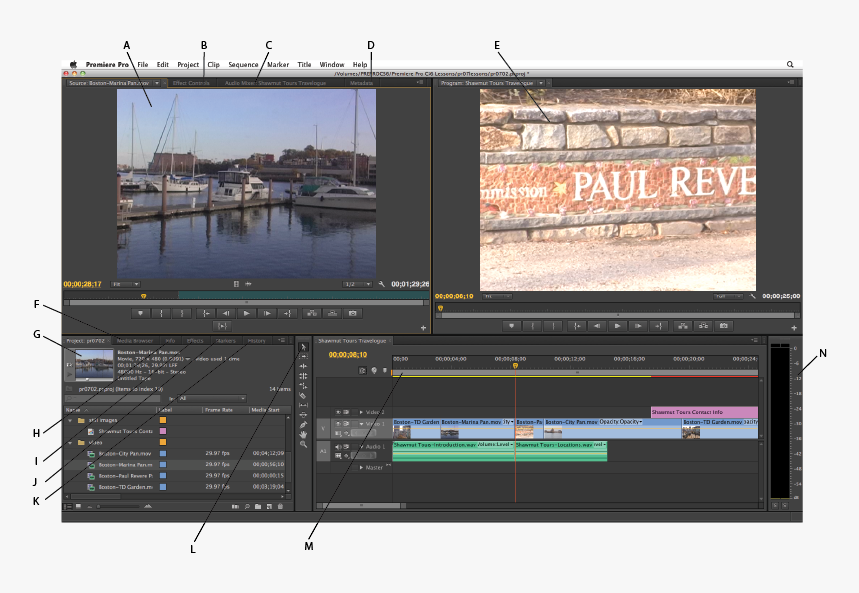The image size is (859, 593).
Task: Select the Track Select tool
Action: point(303,355)
